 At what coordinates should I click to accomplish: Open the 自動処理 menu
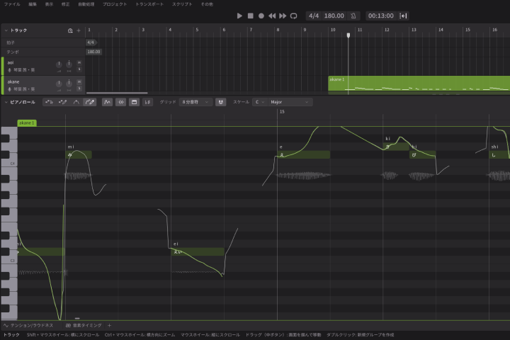click(86, 4)
